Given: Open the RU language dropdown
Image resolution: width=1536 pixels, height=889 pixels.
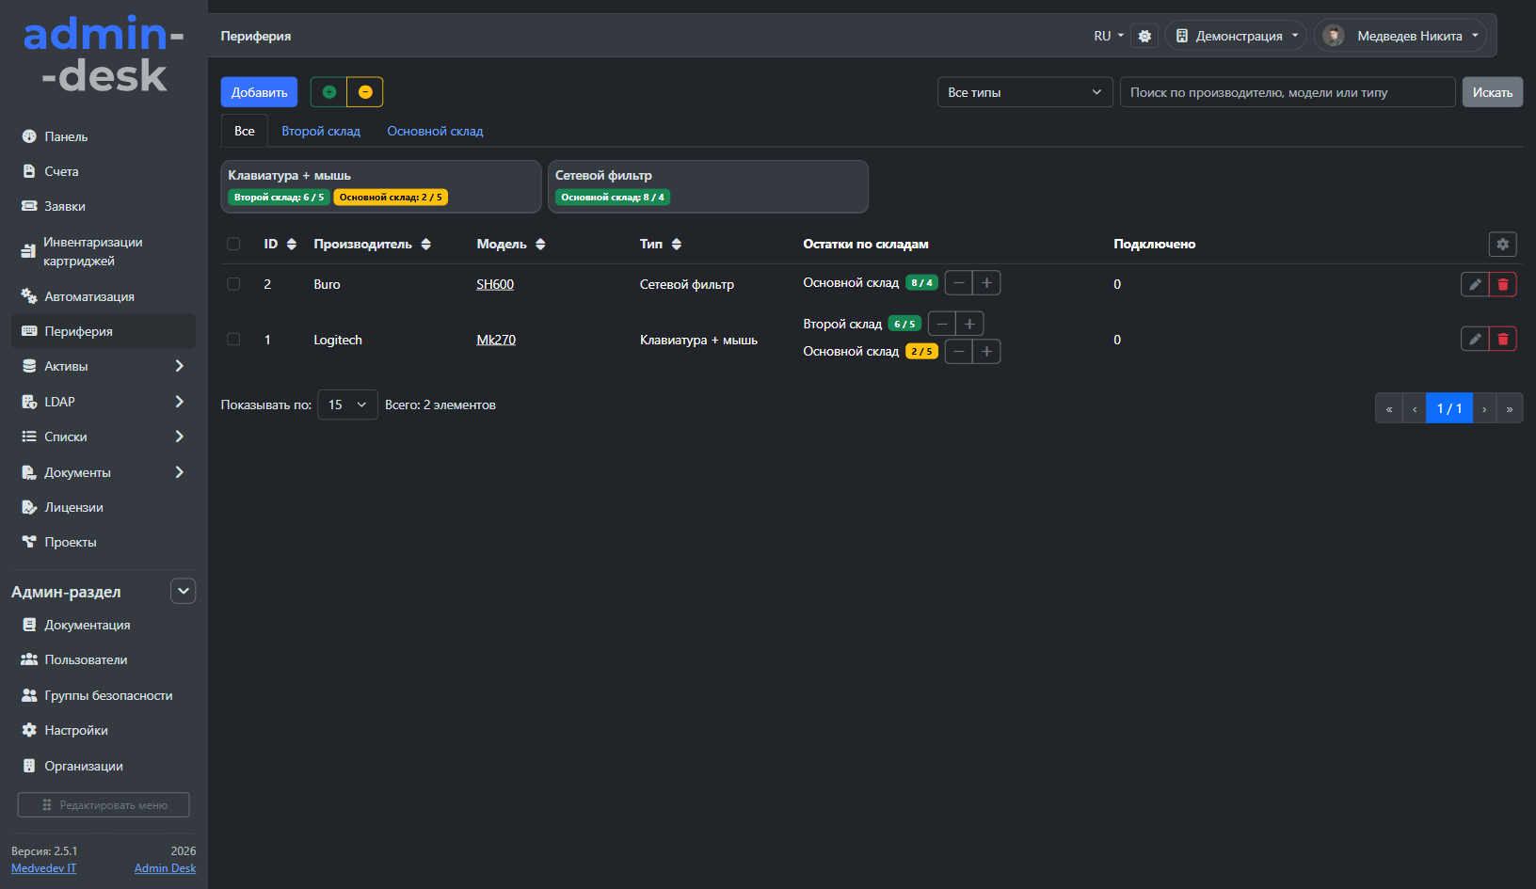Looking at the screenshot, I should tap(1109, 36).
